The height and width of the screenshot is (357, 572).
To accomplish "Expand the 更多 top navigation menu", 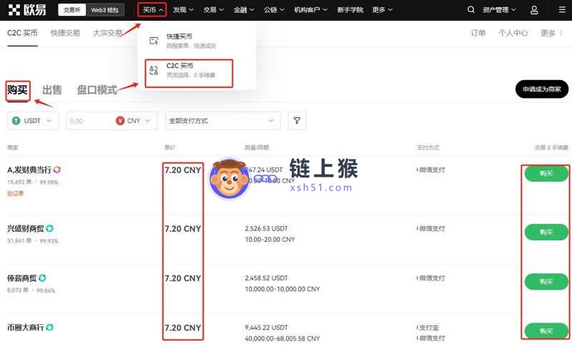I will coord(382,10).
